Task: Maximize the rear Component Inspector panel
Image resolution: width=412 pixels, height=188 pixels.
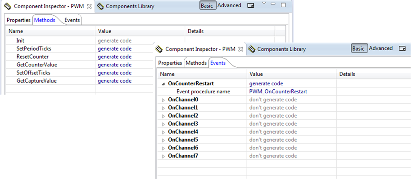Action: click(x=283, y=5)
